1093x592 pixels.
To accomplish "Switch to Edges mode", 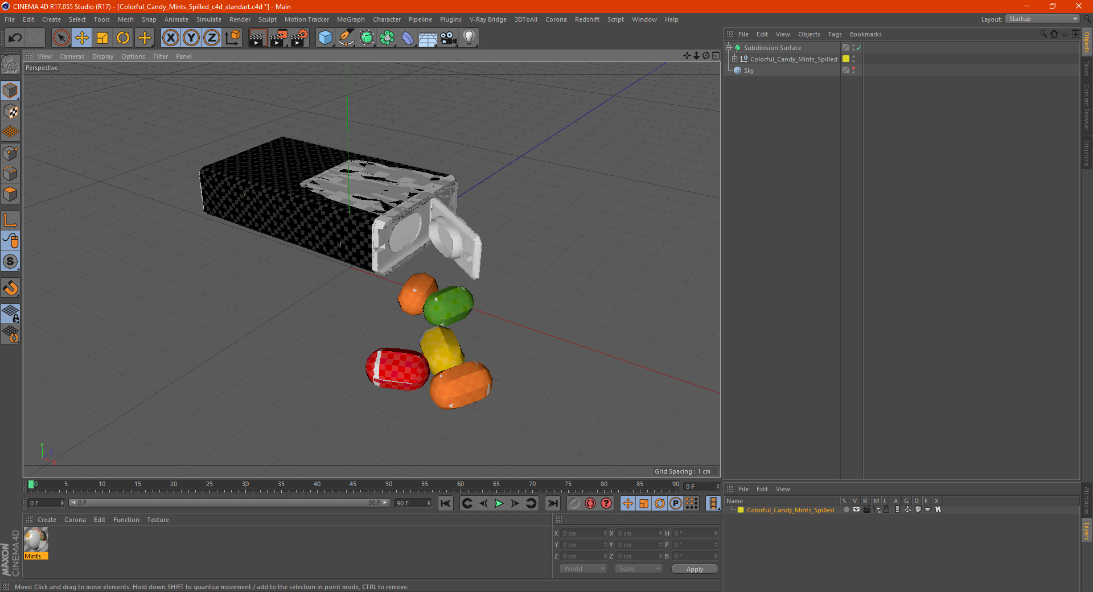I will [x=10, y=174].
